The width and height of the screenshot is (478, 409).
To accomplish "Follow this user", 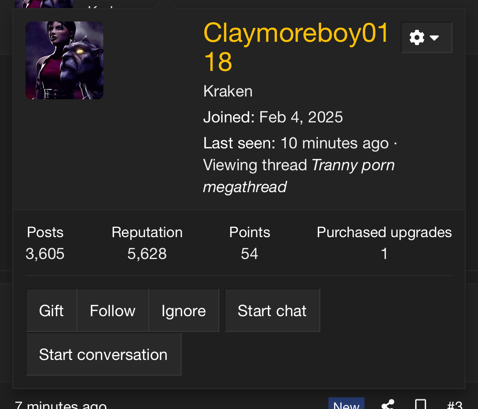I will [x=112, y=310].
